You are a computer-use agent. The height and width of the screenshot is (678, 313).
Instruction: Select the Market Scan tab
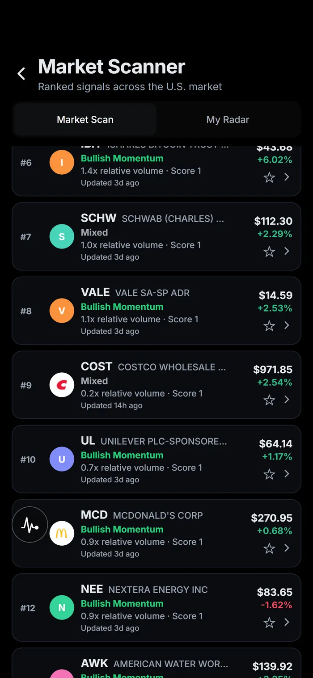pyautogui.click(x=85, y=119)
